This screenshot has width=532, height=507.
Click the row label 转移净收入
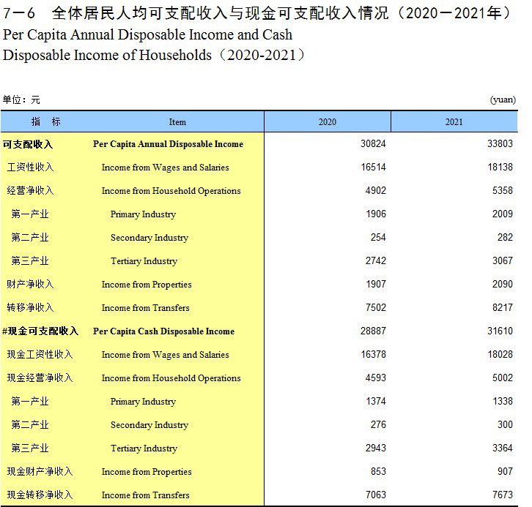[x=30, y=307]
